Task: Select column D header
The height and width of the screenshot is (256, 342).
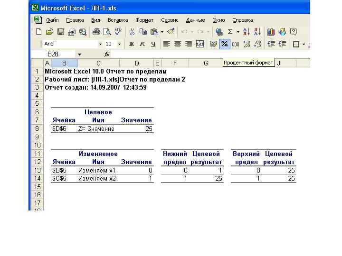Action: click(137, 63)
